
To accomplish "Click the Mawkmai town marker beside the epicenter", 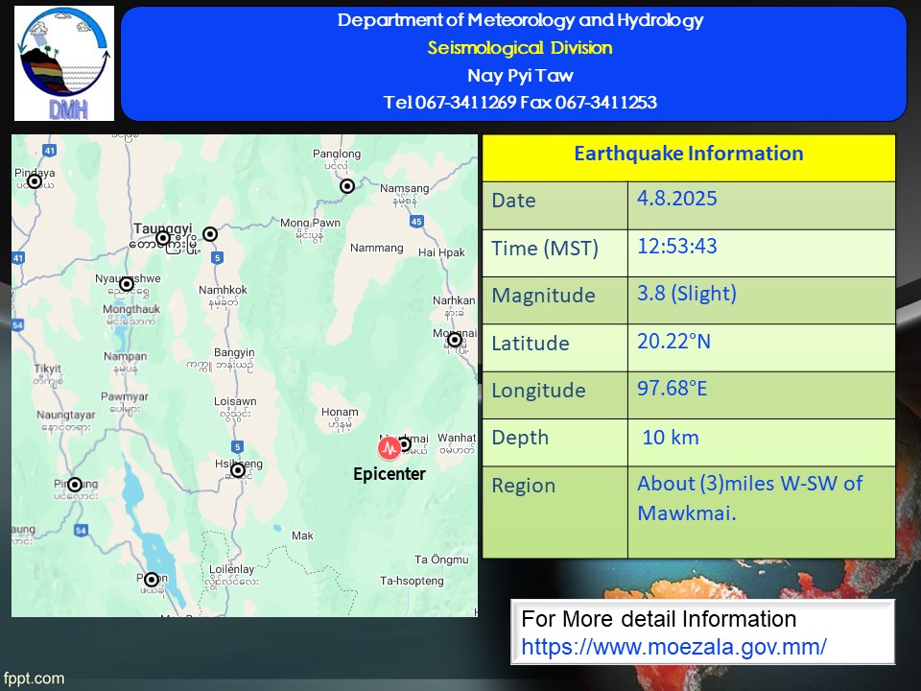I will (405, 443).
